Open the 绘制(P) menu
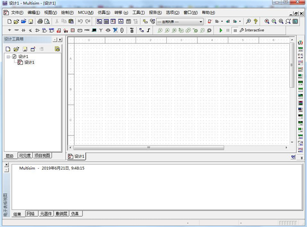Viewport: 307px width, 227px height. coord(67,12)
